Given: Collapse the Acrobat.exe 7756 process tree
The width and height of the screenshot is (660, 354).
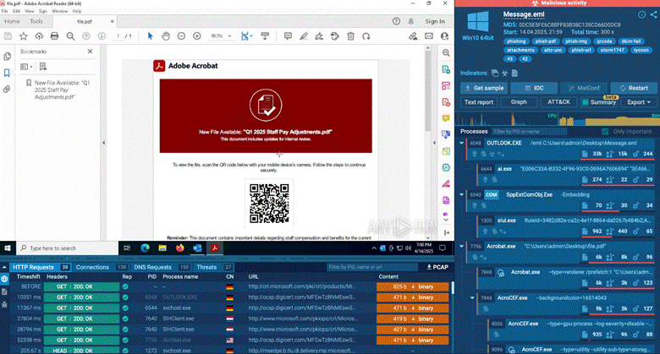Looking at the screenshot, I should coord(461,247).
